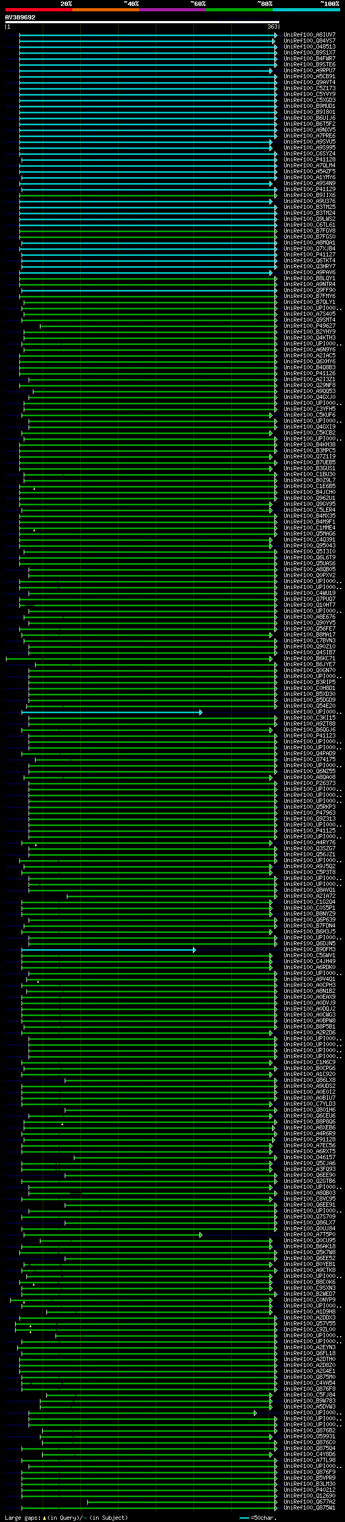Open hit UniRef100_A8QB03
345x1522 pixels.
309,1193
